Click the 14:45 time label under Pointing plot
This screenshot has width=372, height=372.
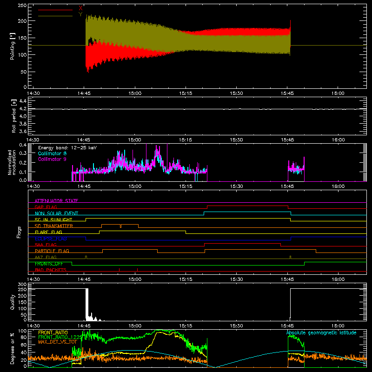pyautogui.click(x=84, y=93)
